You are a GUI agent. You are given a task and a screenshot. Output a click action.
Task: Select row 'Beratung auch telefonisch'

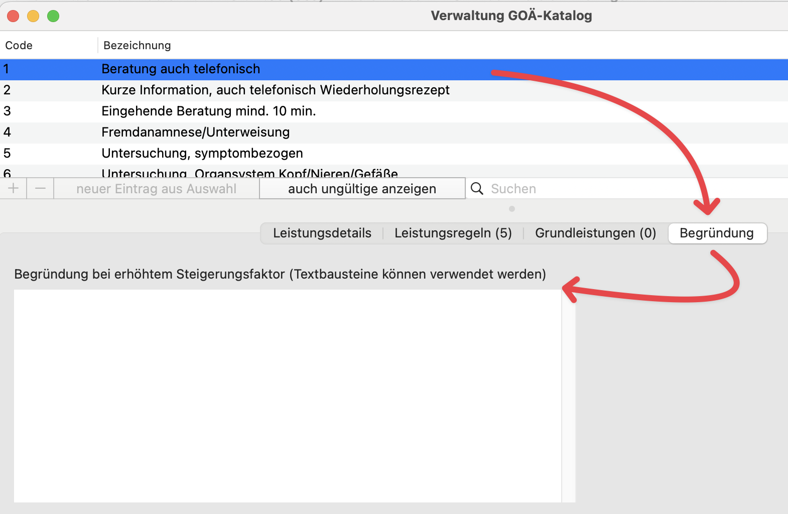(x=394, y=69)
